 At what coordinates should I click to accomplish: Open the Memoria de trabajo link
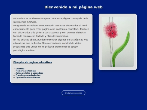[x=26, y=71]
